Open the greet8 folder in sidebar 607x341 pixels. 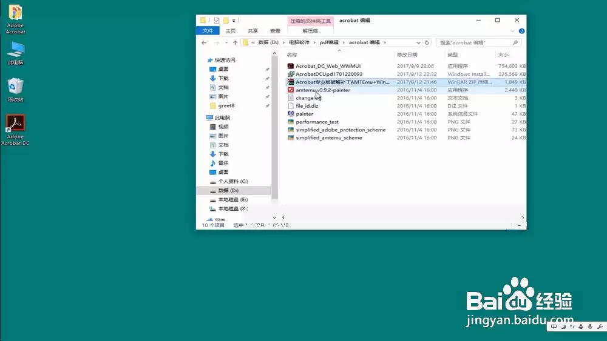pyautogui.click(x=226, y=106)
